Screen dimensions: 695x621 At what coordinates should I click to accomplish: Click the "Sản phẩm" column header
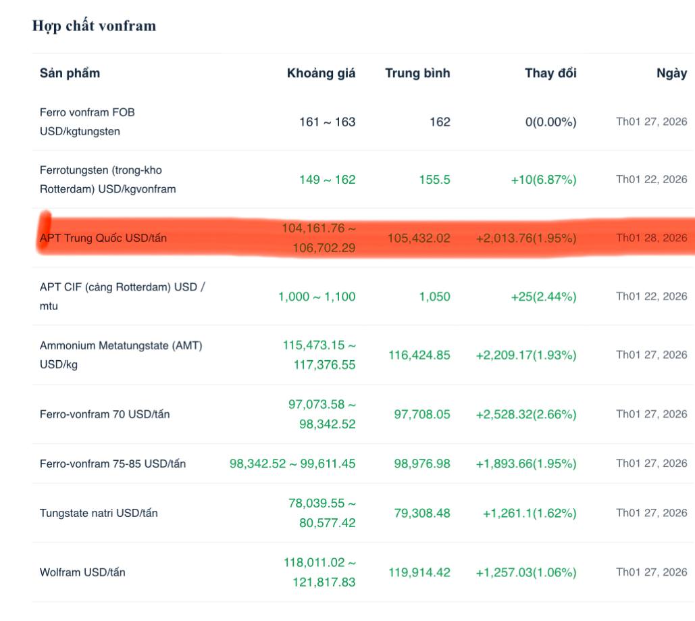(70, 73)
